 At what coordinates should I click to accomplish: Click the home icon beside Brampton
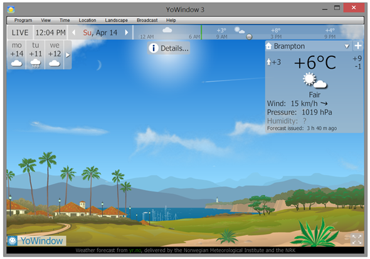coord(269,46)
